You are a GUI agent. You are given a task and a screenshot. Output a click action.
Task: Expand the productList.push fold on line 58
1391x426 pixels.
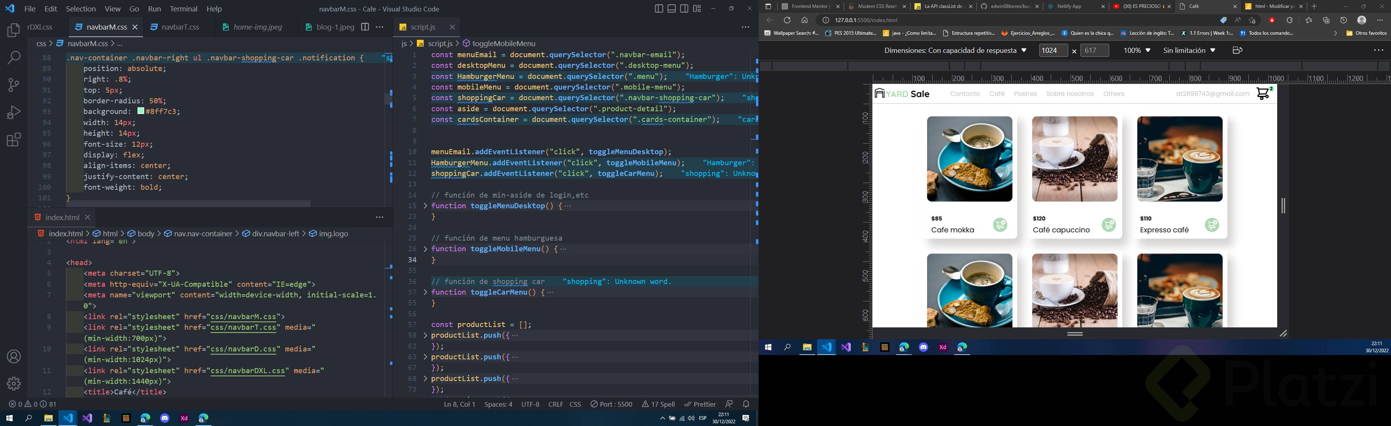coord(426,335)
